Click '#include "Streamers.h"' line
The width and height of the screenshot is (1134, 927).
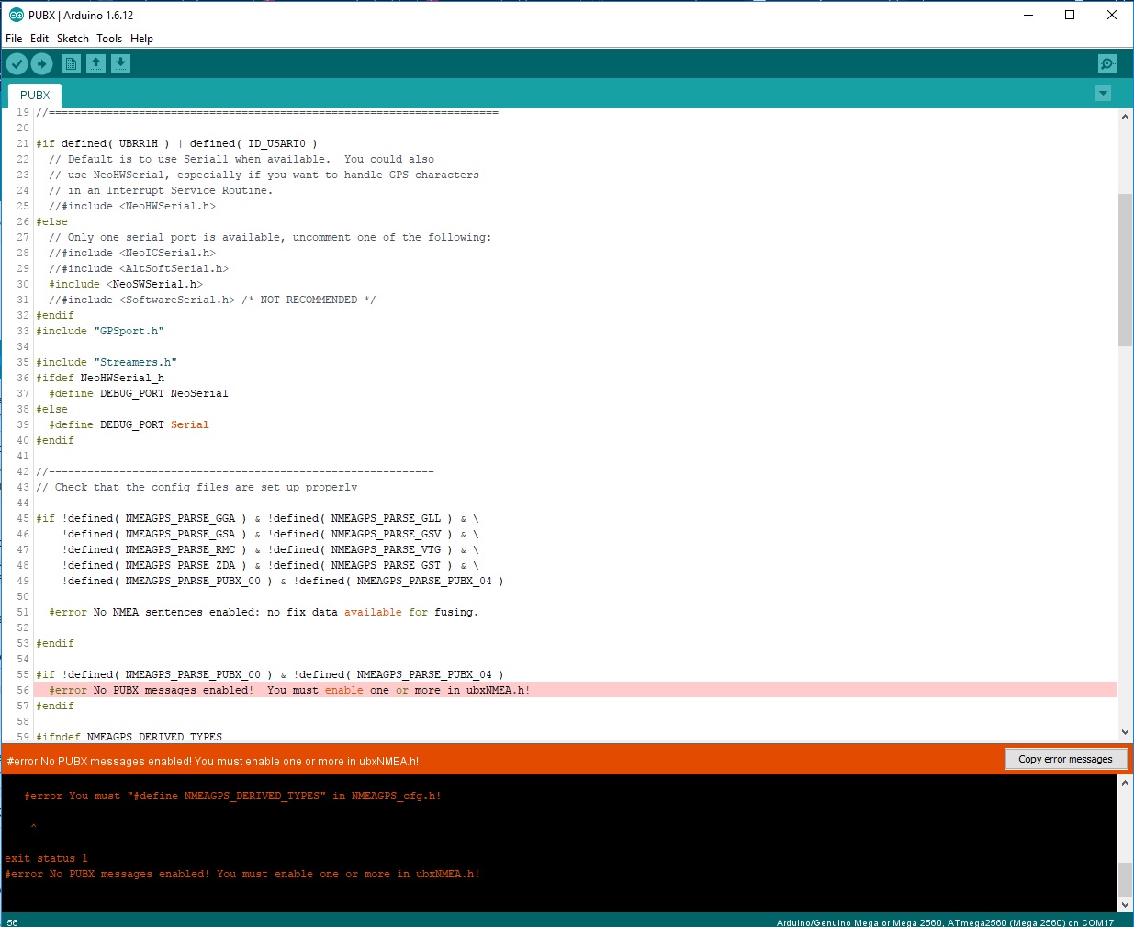pyautogui.click(x=107, y=362)
